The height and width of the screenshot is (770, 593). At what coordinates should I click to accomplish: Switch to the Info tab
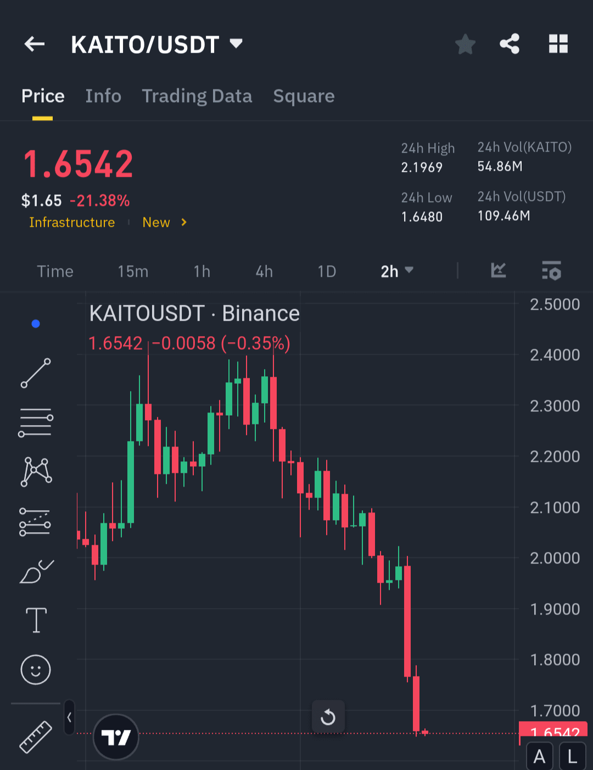tap(103, 96)
